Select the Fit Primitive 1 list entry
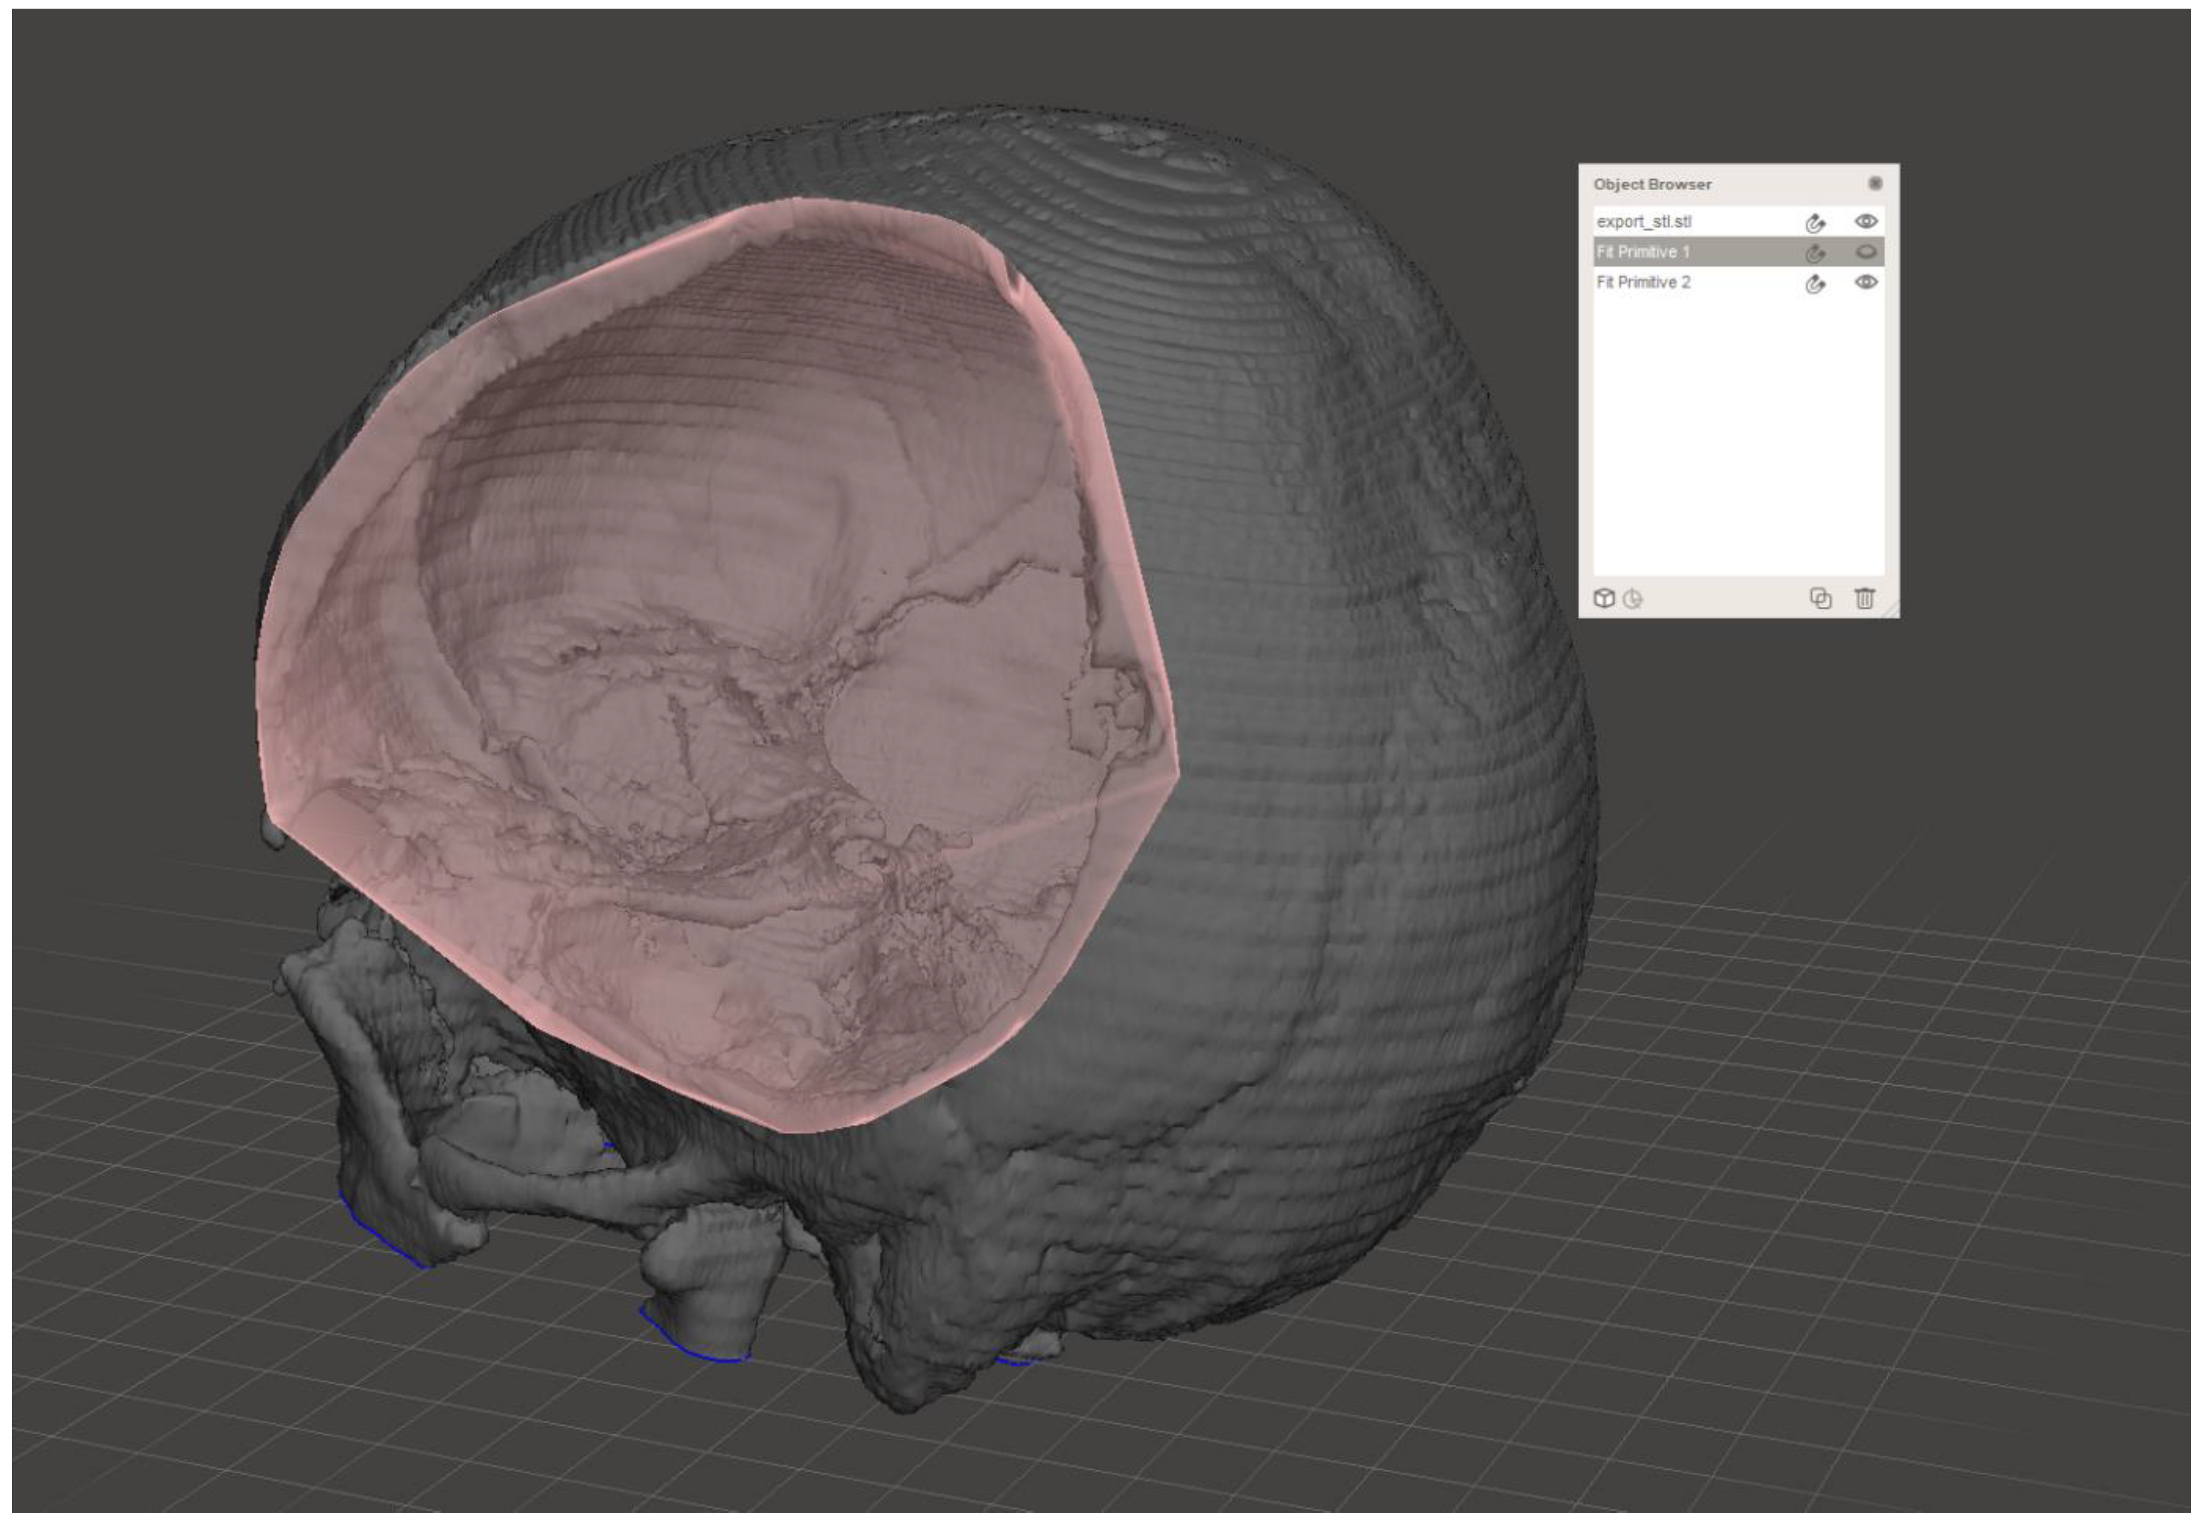This screenshot has height=1522, width=2201. [1644, 252]
